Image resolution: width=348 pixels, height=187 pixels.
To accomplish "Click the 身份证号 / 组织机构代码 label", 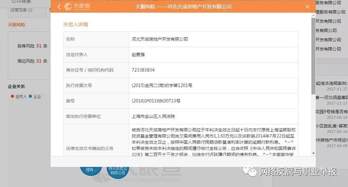I will click(x=90, y=70).
